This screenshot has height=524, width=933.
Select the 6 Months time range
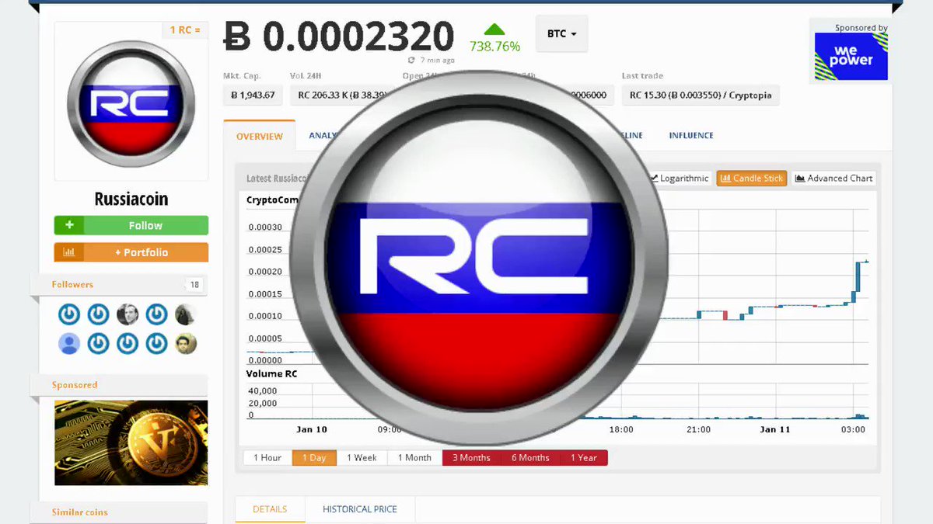coord(530,457)
